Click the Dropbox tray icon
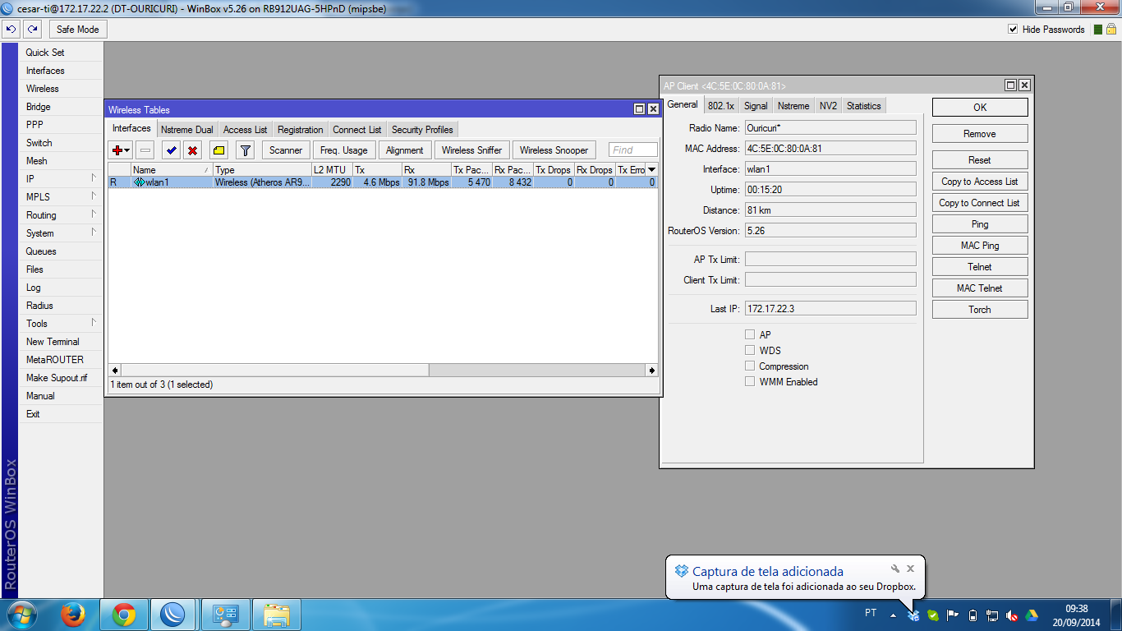Viewport: 1122px width, 631px height. click(x=913, y=615)
